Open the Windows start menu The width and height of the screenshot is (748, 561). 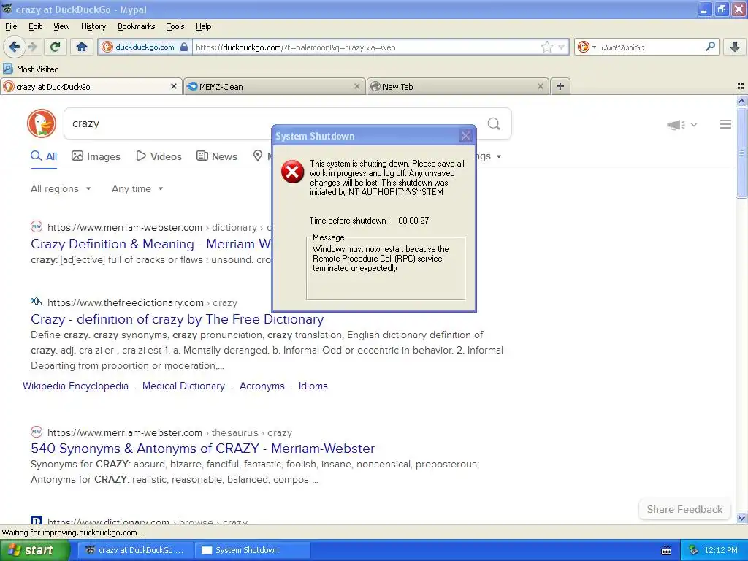point(34,550)
